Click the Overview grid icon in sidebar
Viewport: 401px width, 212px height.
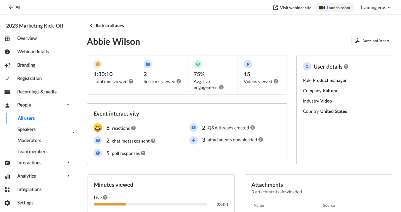click(x=8, y=39)
